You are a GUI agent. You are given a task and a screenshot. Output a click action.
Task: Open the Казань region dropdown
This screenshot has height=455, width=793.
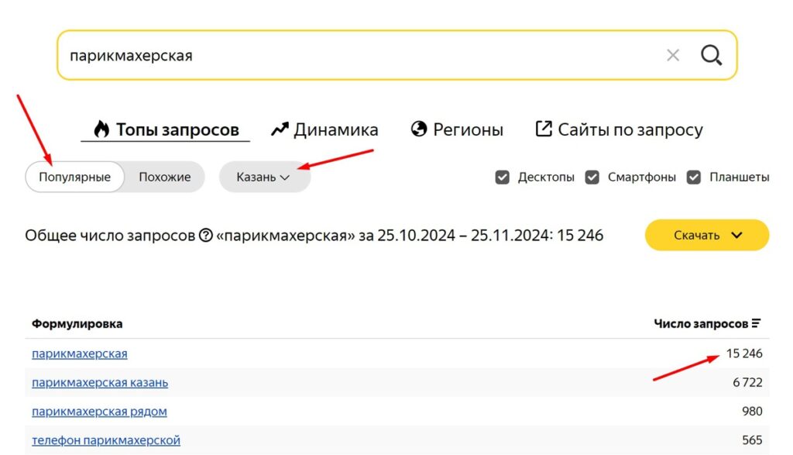point(263,178)
